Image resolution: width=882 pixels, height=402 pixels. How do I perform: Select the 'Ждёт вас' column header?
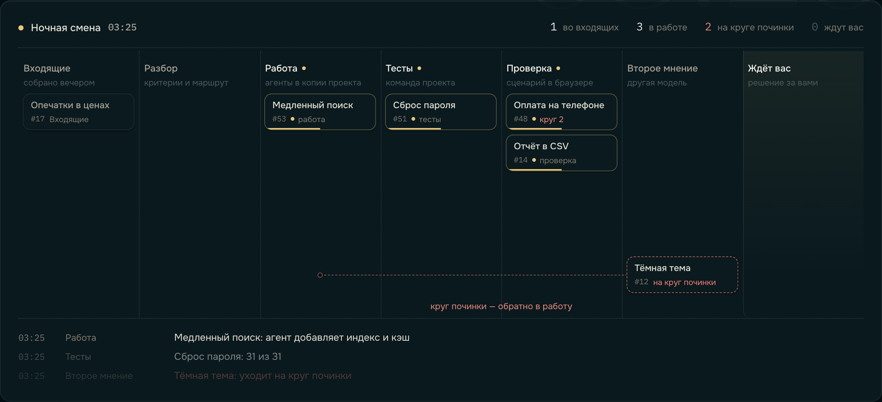click(x=769, y=68)
